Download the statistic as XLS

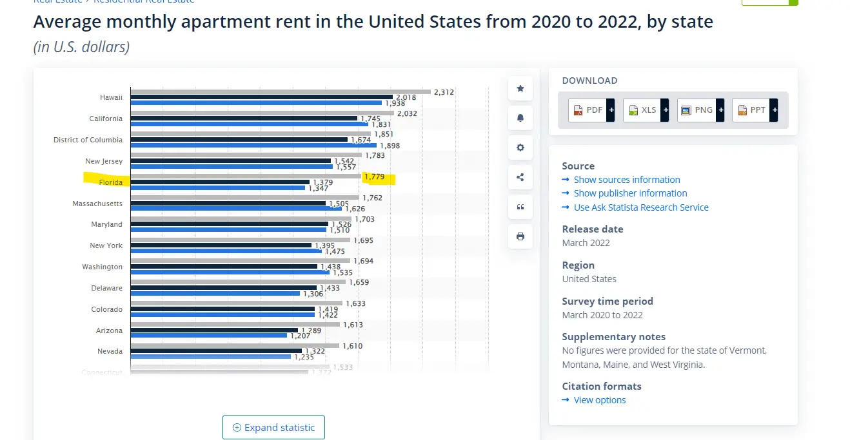click(642, 110)
